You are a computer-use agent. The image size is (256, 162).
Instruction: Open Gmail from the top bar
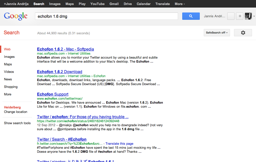pos(114,4)
